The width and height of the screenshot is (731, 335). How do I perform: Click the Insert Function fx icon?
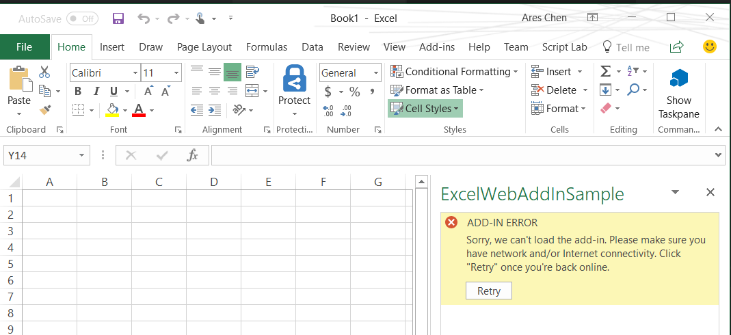click(x=193, y=156)
